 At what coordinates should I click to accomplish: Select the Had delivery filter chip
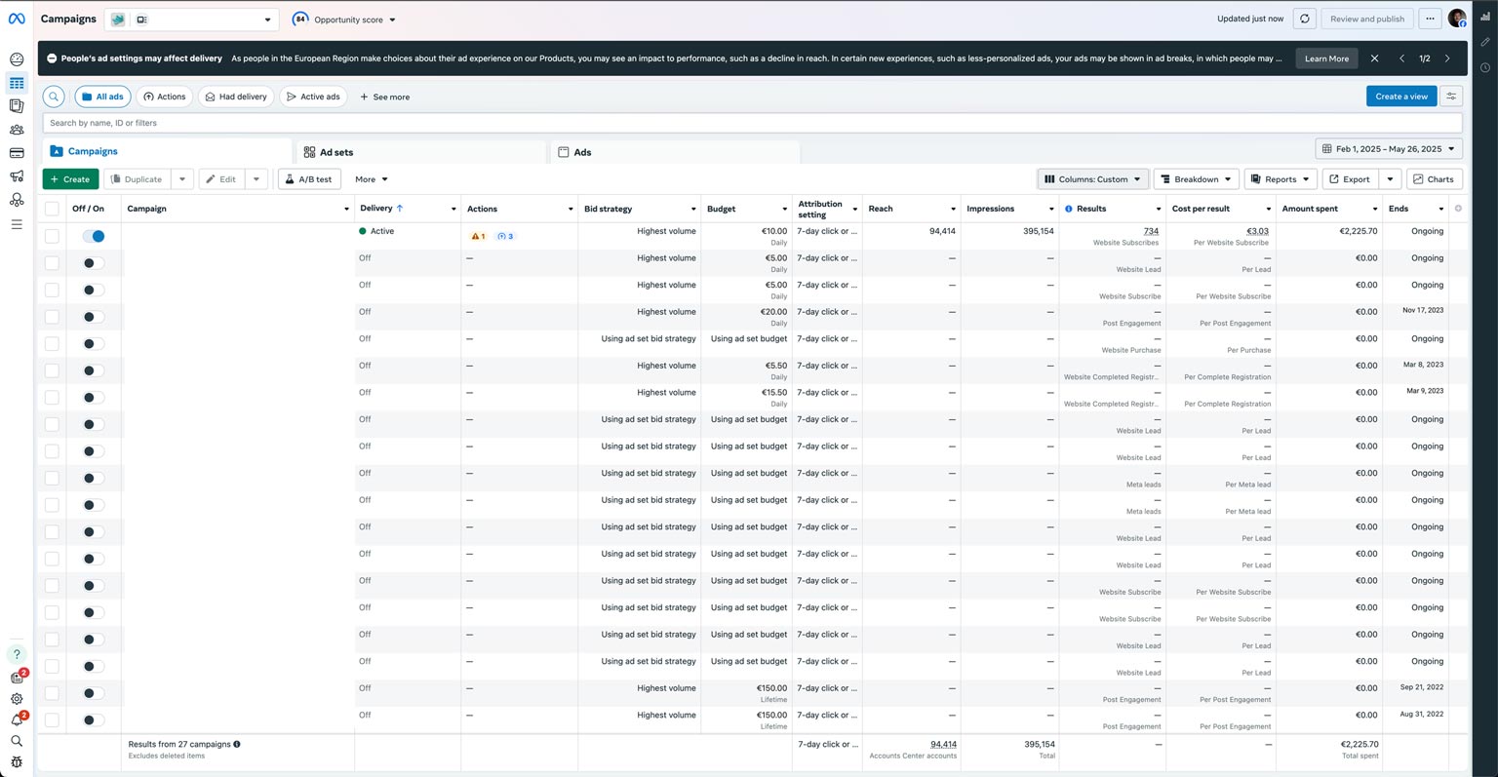click(236, 97)
